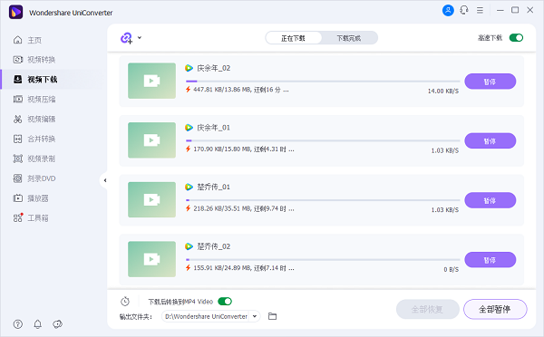Click the source icon beside 楚乔传_01
This screenshot has width=544, height=337.
189,187
